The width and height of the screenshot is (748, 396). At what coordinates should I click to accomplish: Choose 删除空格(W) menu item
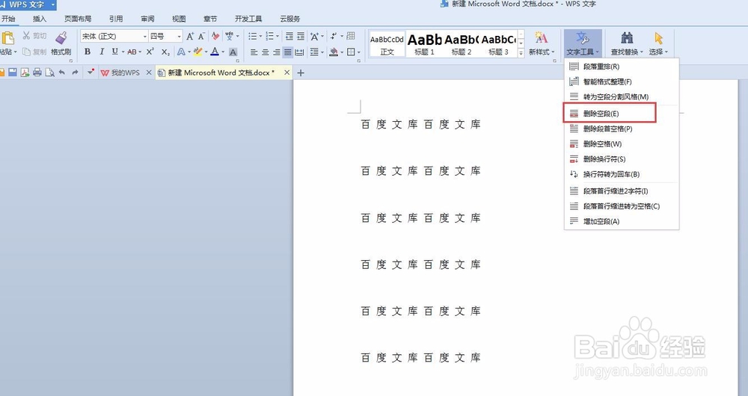621,143
